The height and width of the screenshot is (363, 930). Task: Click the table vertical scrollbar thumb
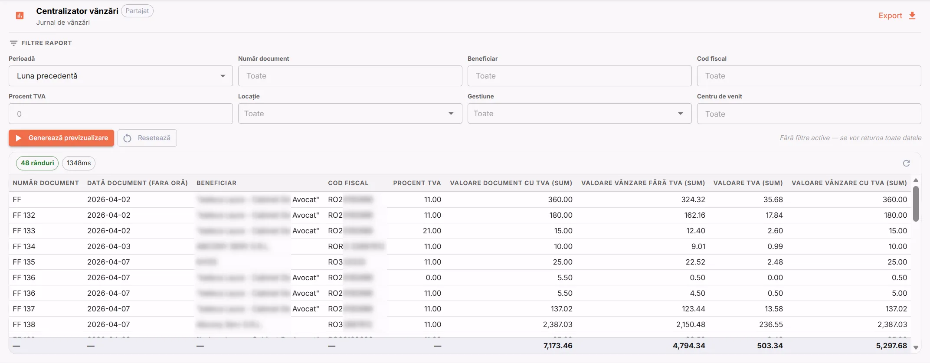[916, 204]
